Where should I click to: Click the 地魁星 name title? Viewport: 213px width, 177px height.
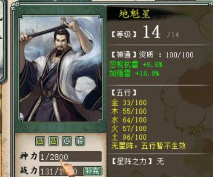tap(135, 14)
